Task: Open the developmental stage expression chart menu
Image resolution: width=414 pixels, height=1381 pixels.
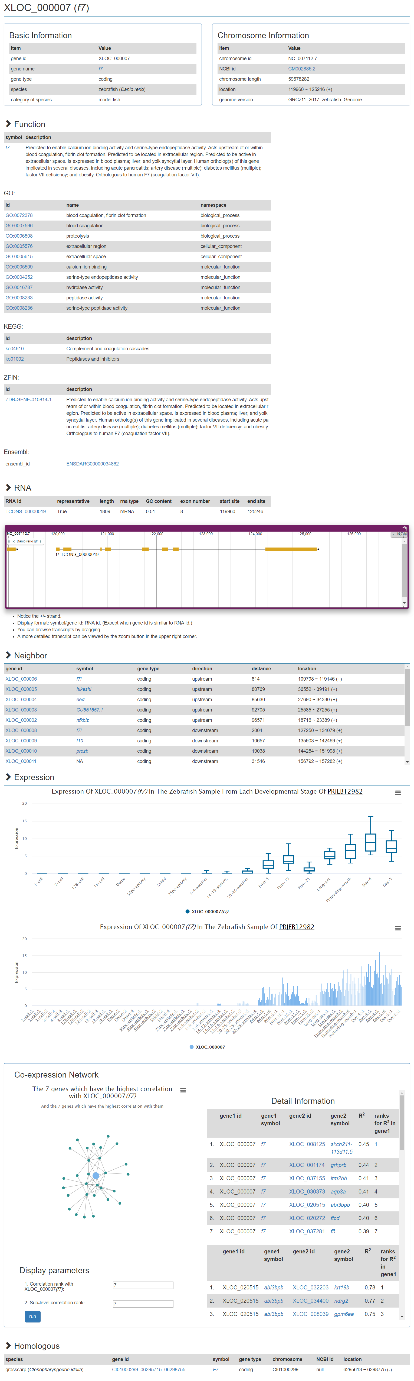Action: (397, 793)
